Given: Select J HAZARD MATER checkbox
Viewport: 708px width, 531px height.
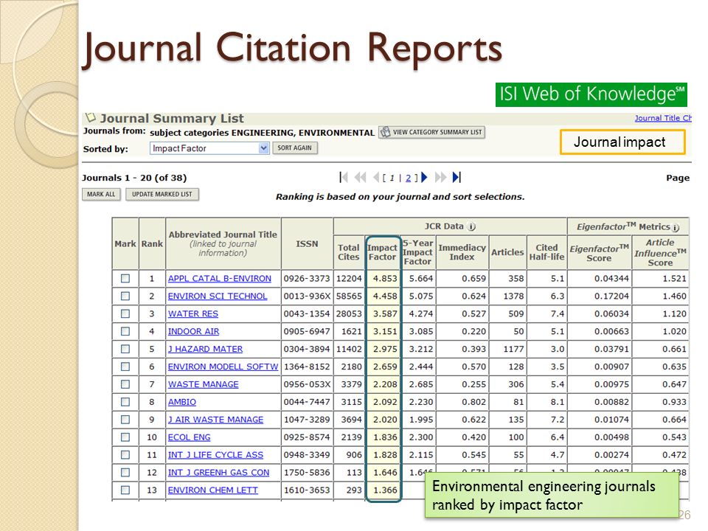Looking at the screenshot, I should click(x=125, y=349).
